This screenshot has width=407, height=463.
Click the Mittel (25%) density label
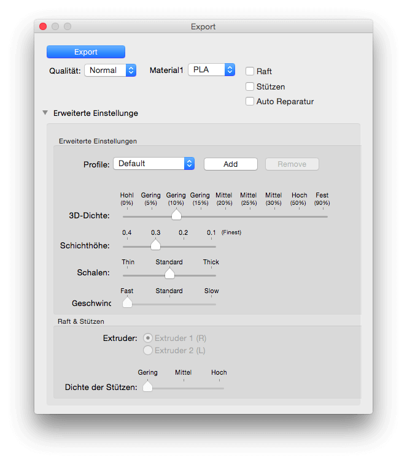(x=249, y=199)
